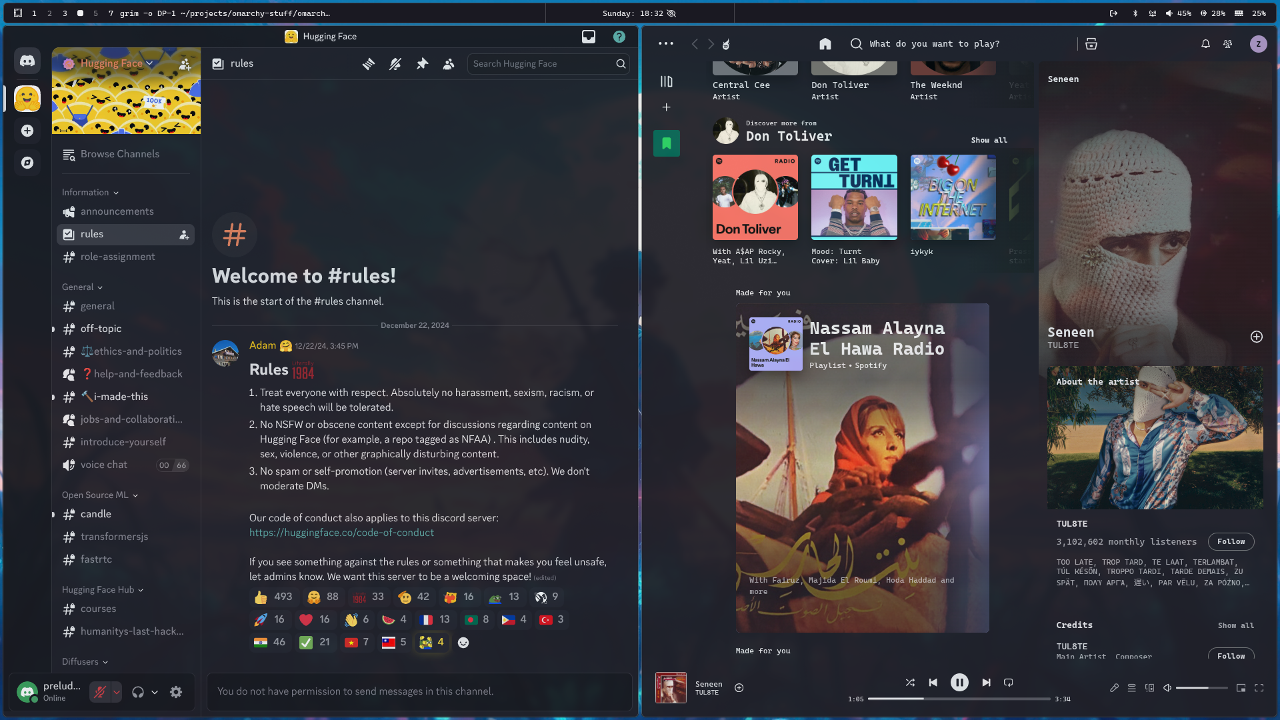Toggle thumbs-up reaction with 493
Viewport: 1280px width, 720px height.
[x=274, y=597]
